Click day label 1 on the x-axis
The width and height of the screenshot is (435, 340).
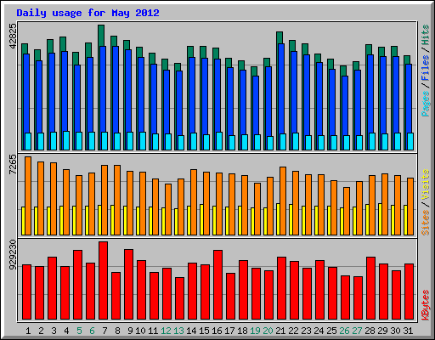coord(28,331)
